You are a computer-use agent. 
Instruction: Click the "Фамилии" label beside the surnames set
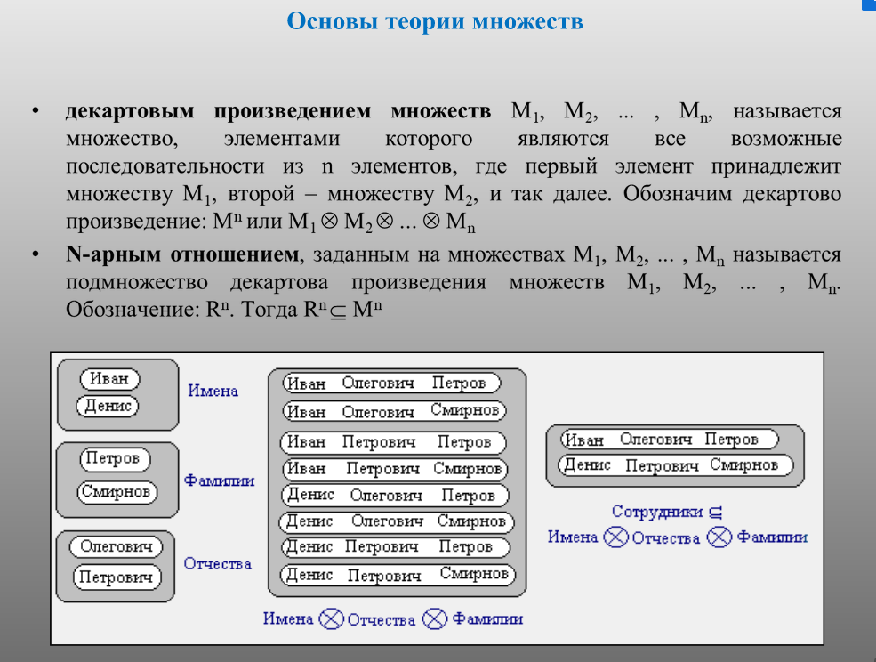click(x=219, y=480)
